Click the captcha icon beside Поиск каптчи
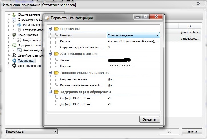Image resolution: width=207 pixels, height=139 pixels. click(14, 35)
